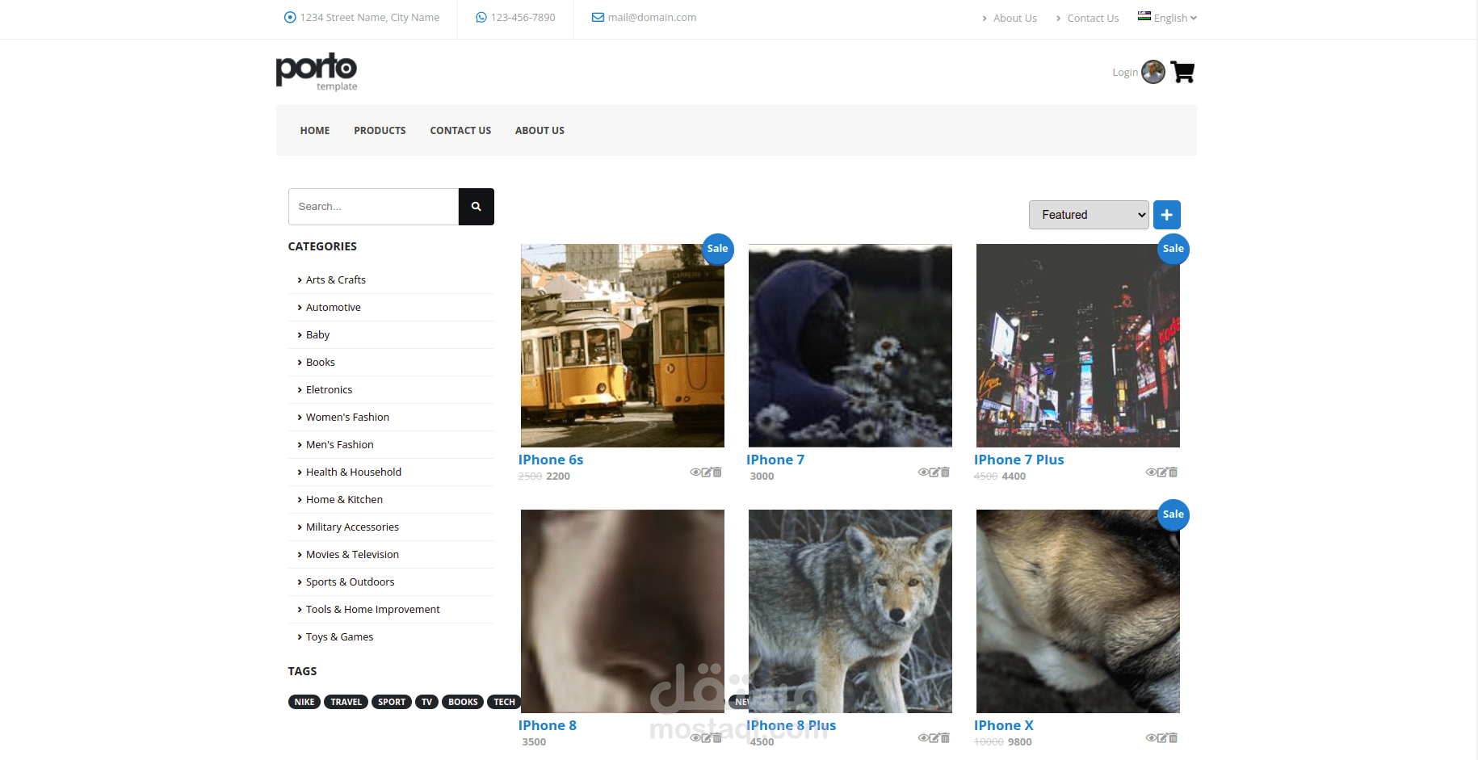Open the Health & Household category
Viewport: 1478px width, 760px height.
354,472
